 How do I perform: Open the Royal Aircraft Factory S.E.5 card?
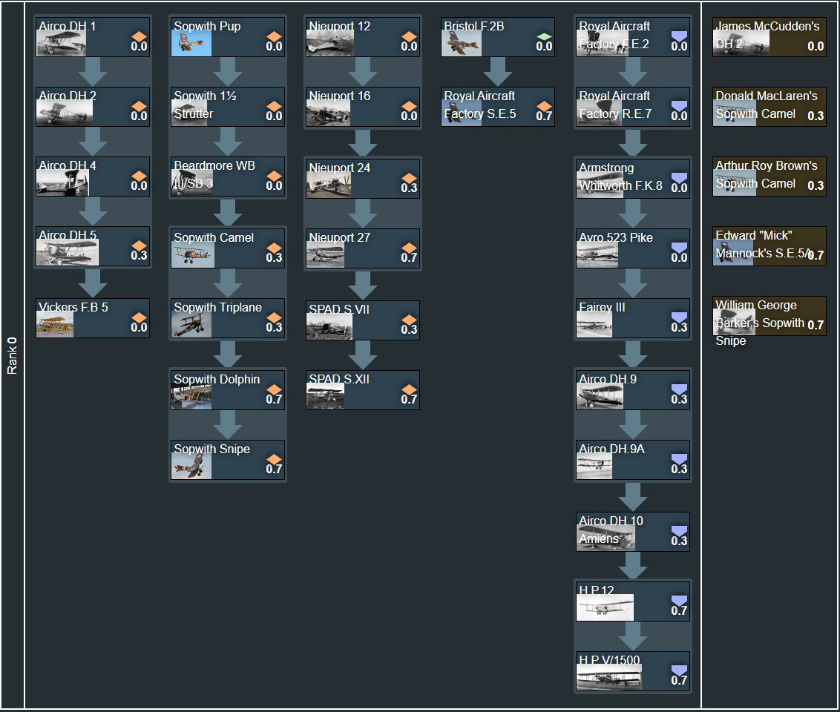pos(497,107)
